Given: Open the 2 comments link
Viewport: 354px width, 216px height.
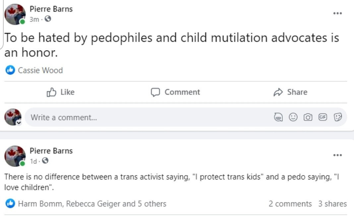Looking at the screenshot, I should (290, 203).
